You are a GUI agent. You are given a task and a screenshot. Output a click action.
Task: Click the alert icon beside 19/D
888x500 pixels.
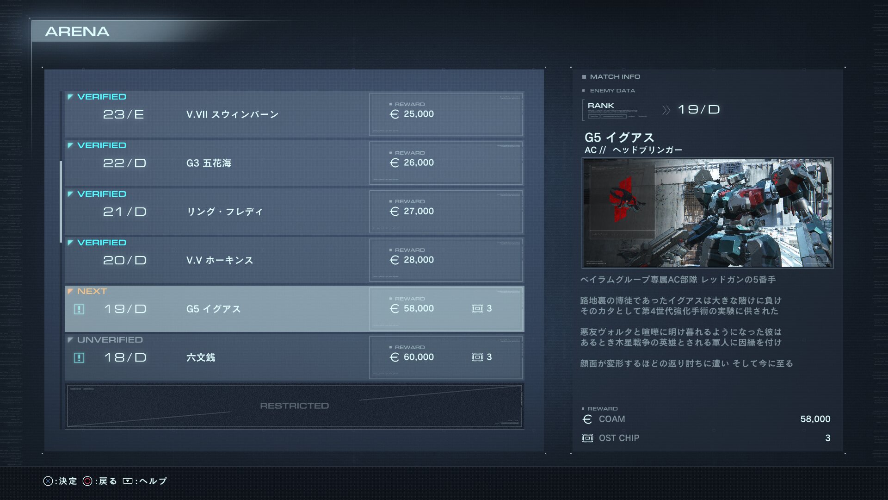pyautogui.click(x=79, y=309)
